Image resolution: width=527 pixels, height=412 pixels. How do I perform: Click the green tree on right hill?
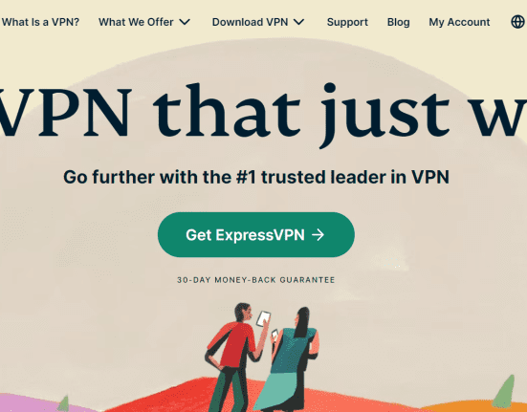pyautogui.click(x=504, y=392)
